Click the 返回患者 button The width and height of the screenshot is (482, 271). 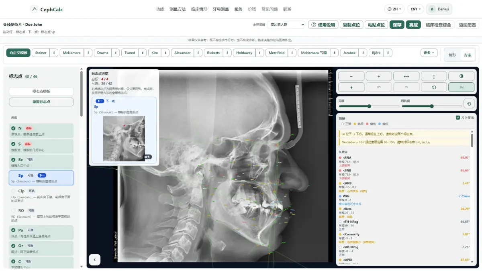[468, 25]
